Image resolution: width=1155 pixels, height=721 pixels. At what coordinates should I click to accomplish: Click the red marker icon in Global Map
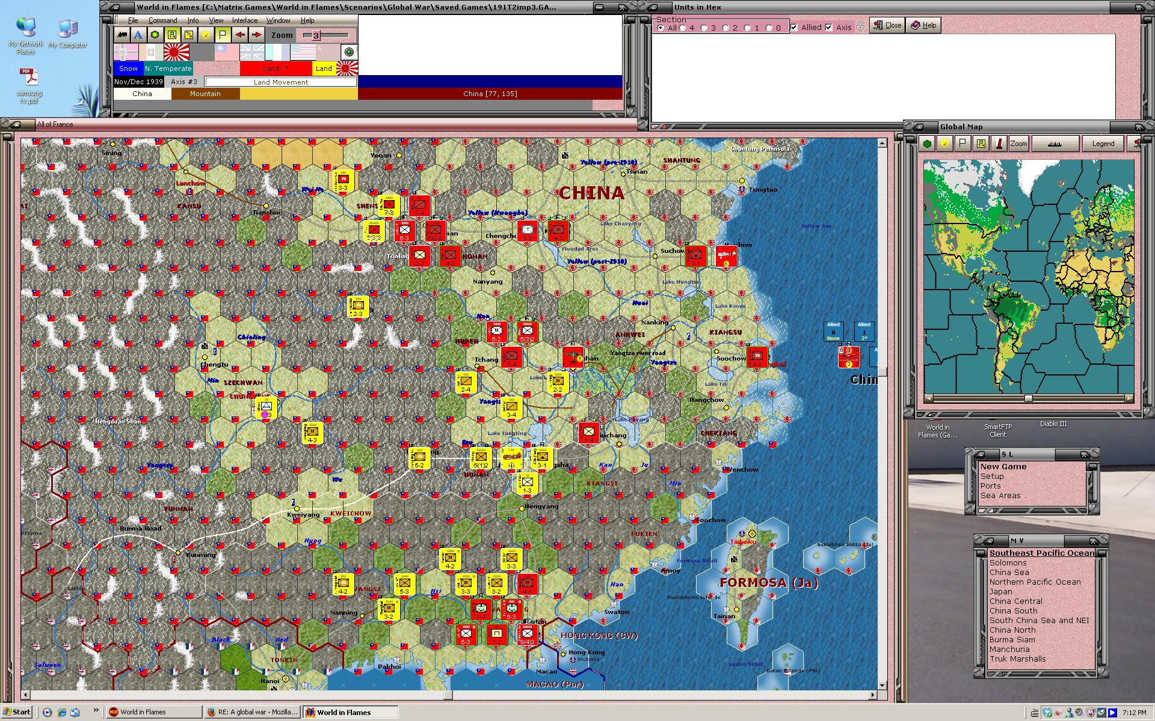click(x=999, y=144)
